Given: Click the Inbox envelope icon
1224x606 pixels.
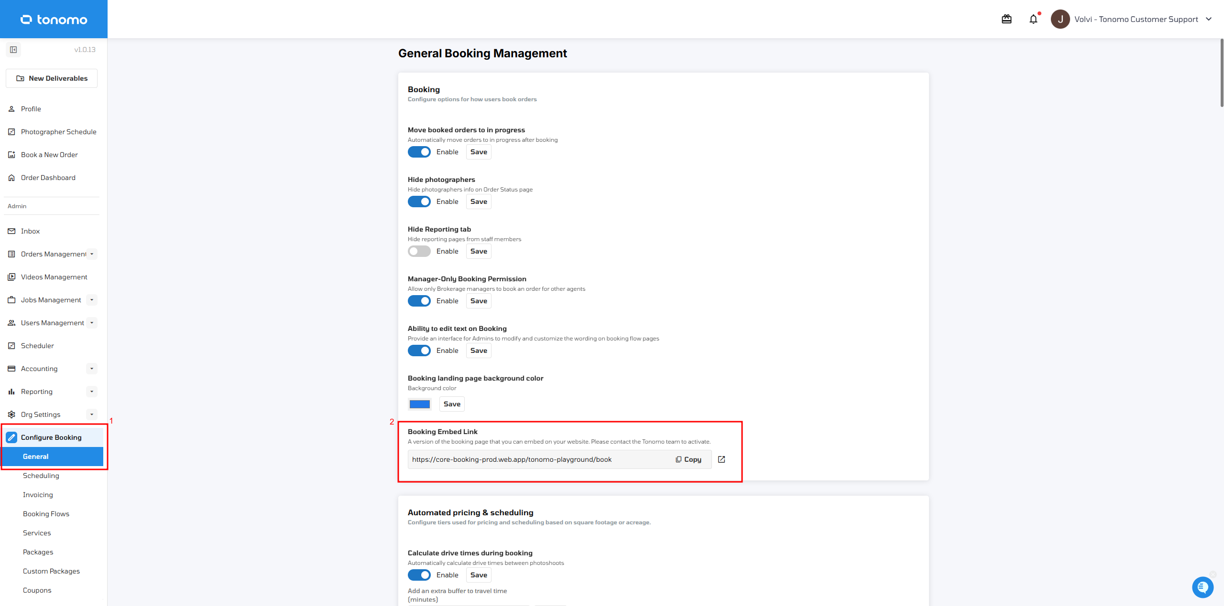Looking at the screenshot, I should (x=11, y=231).
